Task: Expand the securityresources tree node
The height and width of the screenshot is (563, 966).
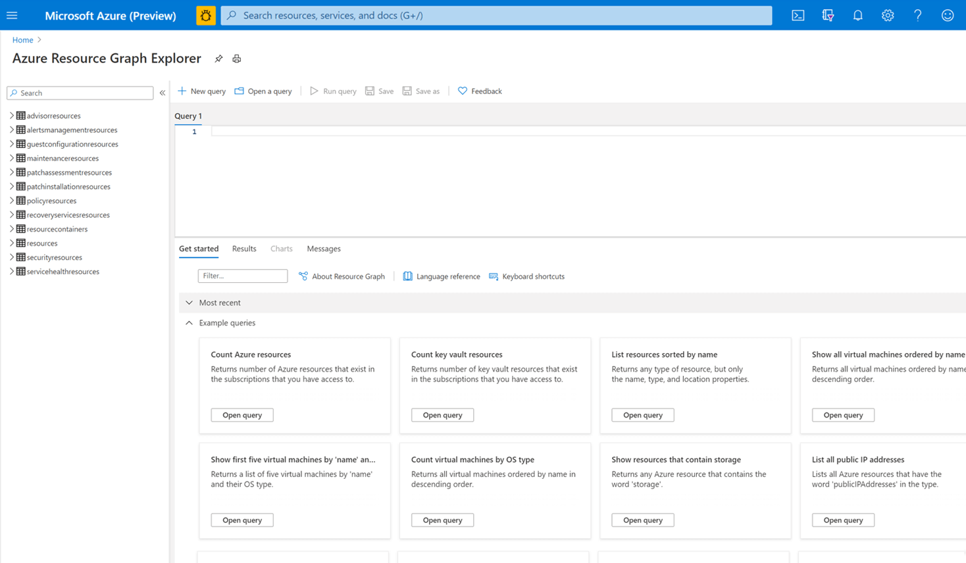Action: pos(11,257)
